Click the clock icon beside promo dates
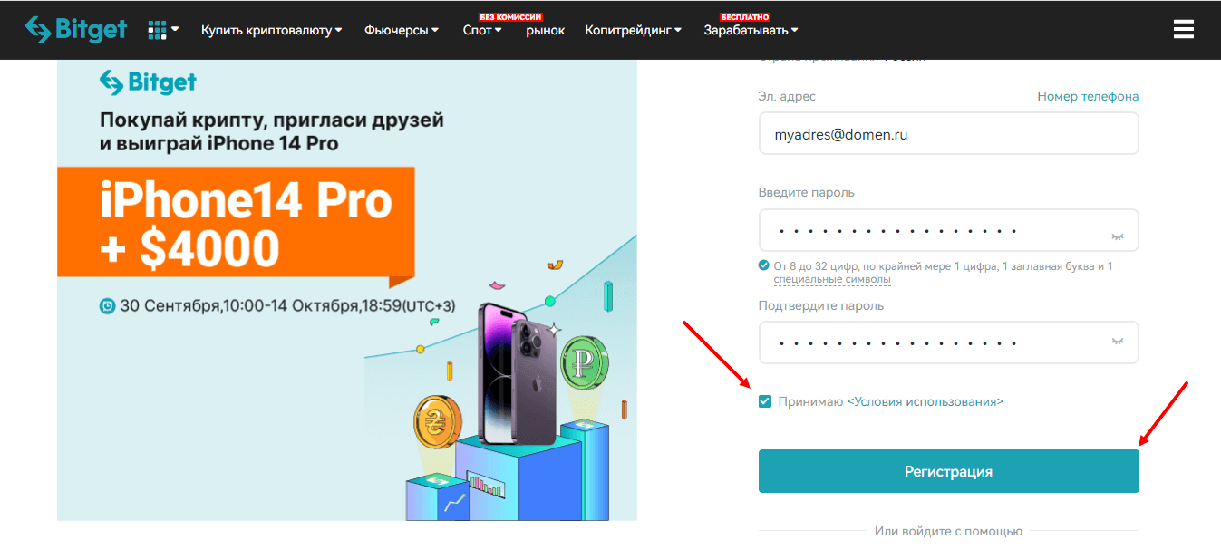Viewport: 1221px width, 559px height. pyautogui.click(x=108, y=306)
